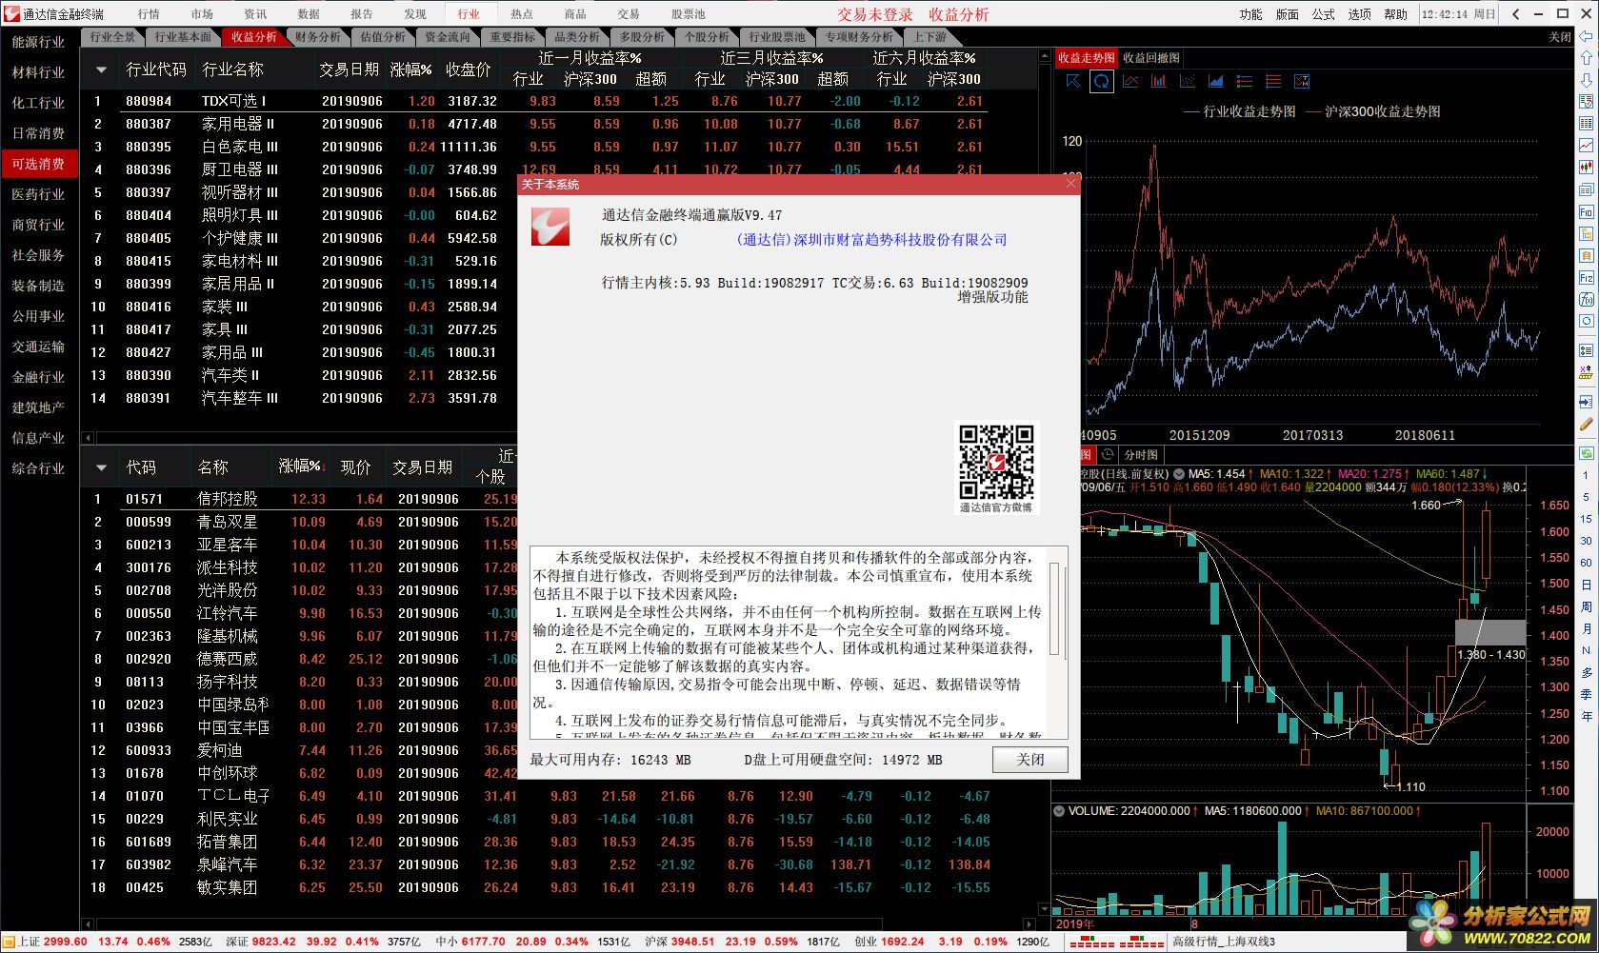Screen dimensions: 1599x953
Task: Open the 行情 tab in top navigation
Action: pyautogui.click(x=148, y=13)
